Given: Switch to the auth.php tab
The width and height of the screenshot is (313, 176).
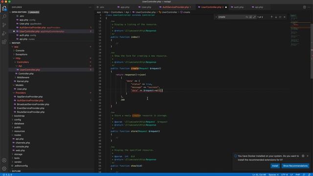Looking at the screenshot, I should (239, 7).
